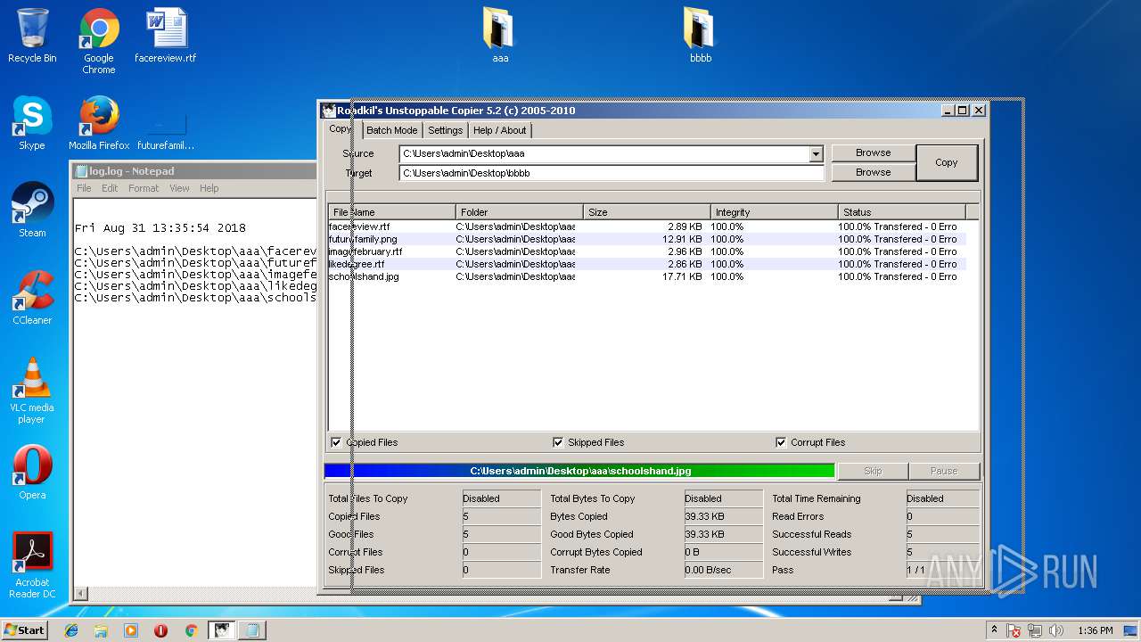Select the Copy tab
The height and width of the screenshot is (642, 1141).
(x=341, y=129)
